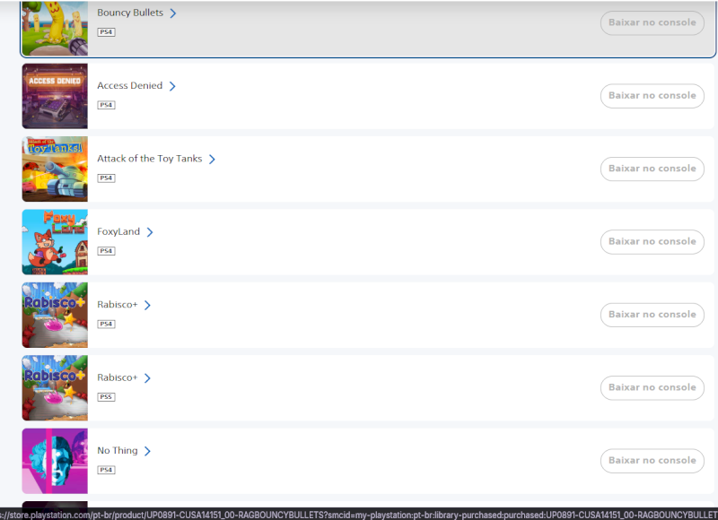Click the PS4 badge under No Thing
718x520 pixels.
pos(106,470)
